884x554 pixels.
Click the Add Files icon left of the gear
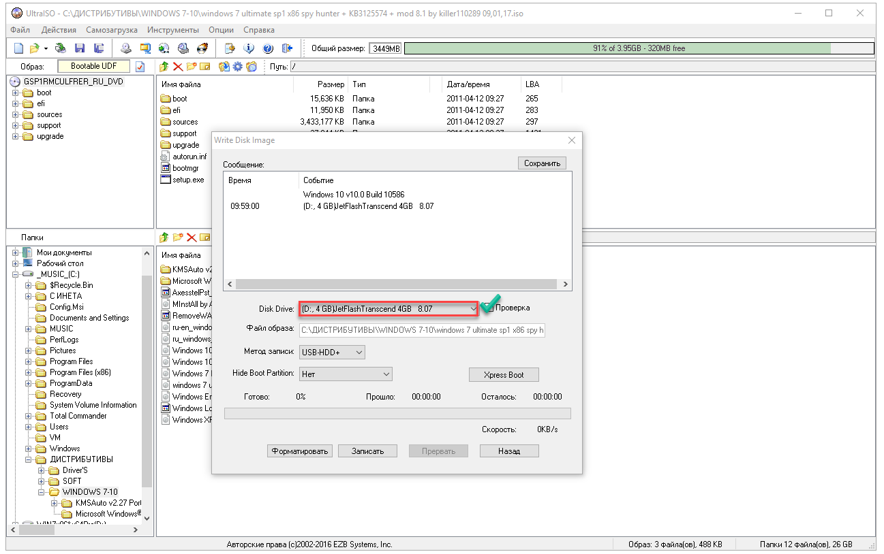click(x=224, y=67)
